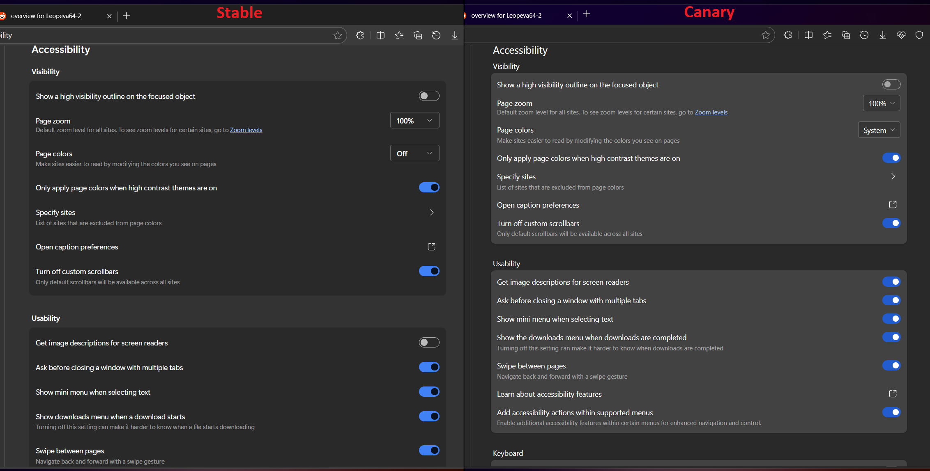The image size is (930, 471).
Task: Select the Stable 'overview for Leopeva64-2' tab
Action: 46,16
